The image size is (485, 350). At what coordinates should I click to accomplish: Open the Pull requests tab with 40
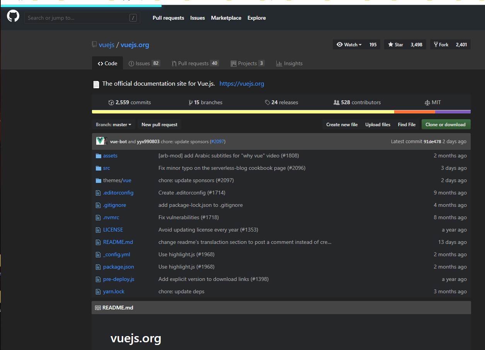pyautogui.click(x=196, y=63)
